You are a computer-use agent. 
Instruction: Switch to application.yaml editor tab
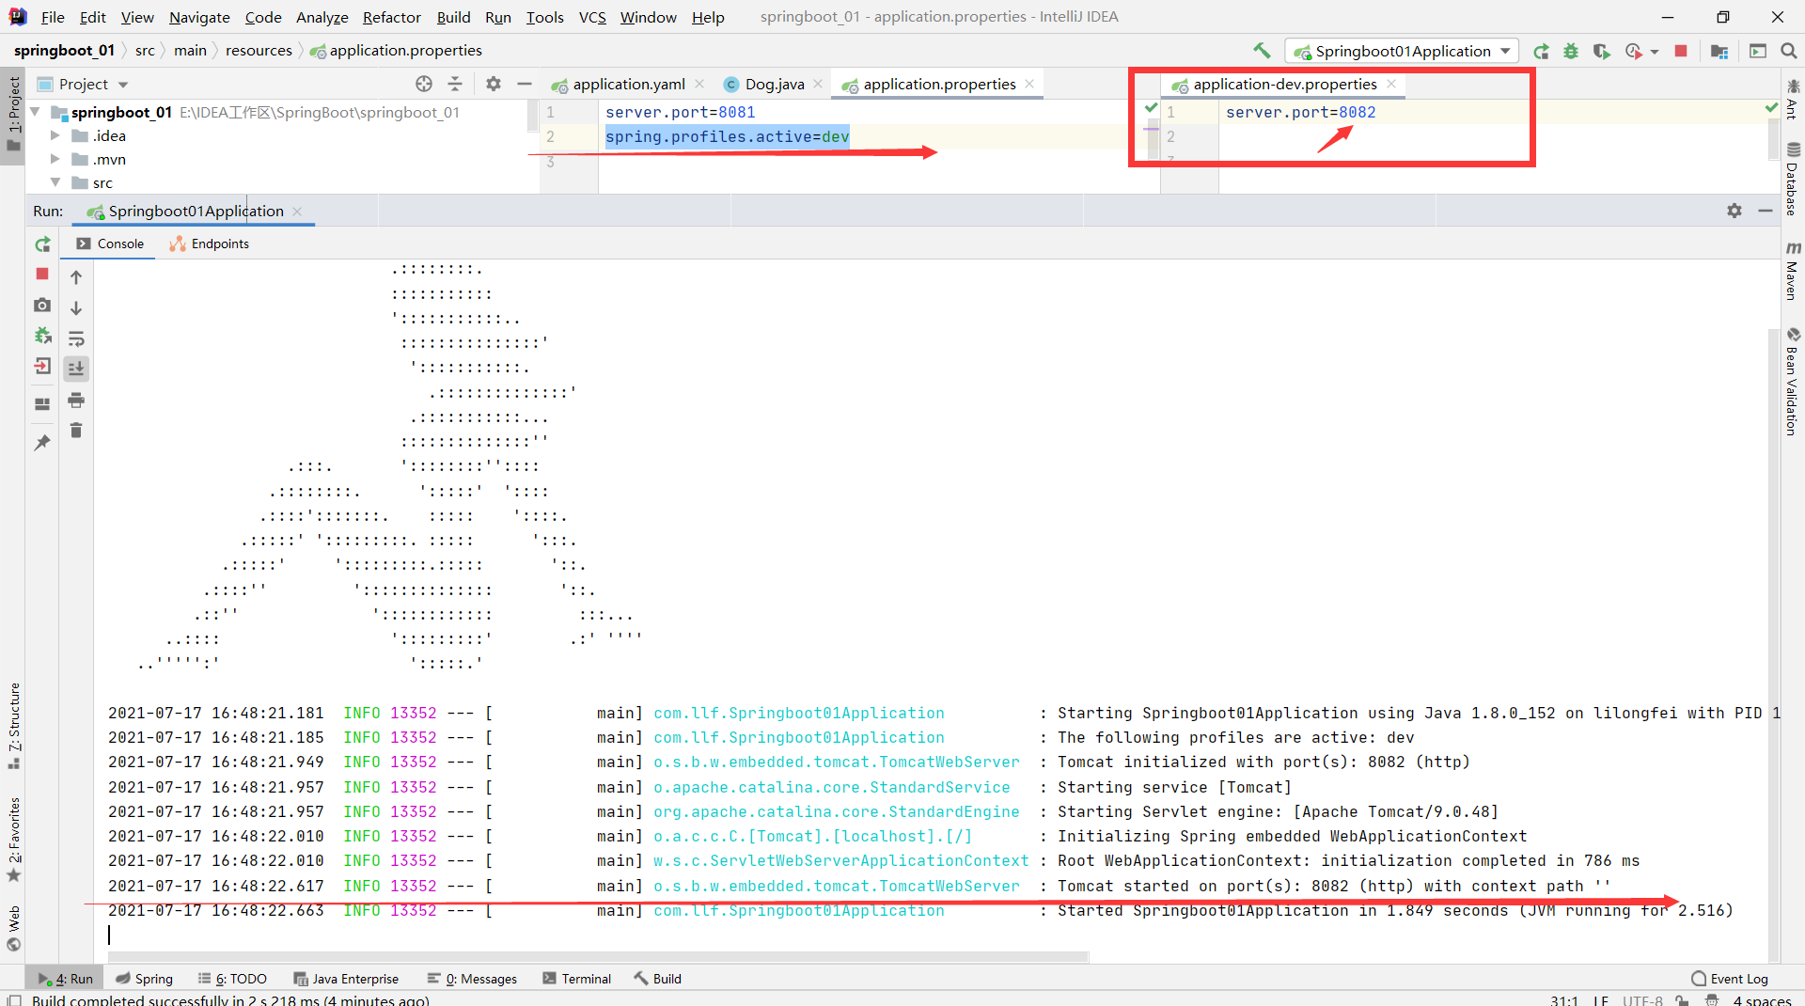tap(628, 85)
